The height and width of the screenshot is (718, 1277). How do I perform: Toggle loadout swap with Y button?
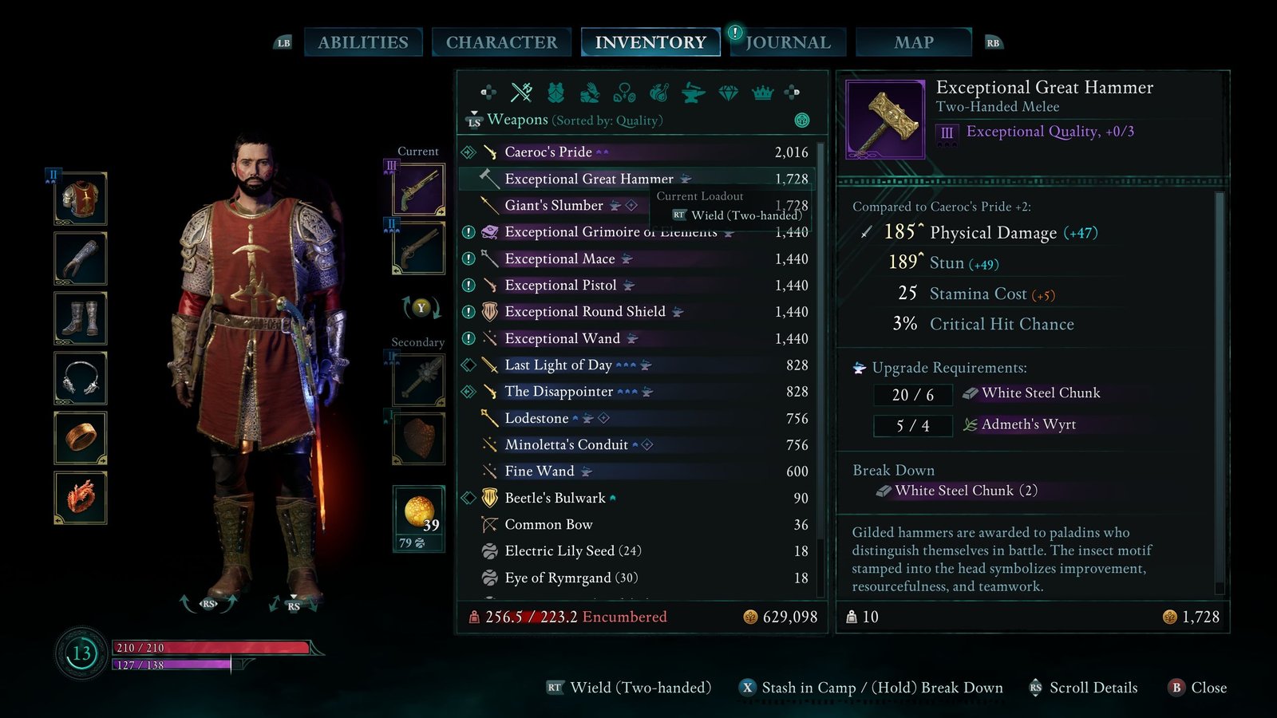[421, 307]
